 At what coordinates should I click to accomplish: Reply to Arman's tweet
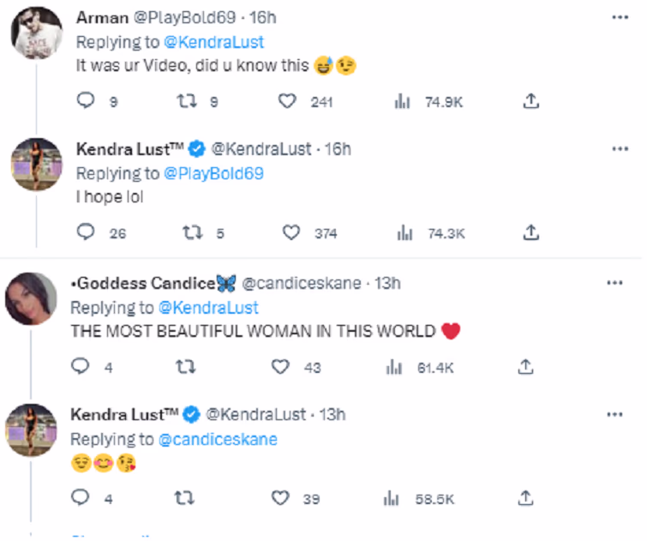(86, 101)
